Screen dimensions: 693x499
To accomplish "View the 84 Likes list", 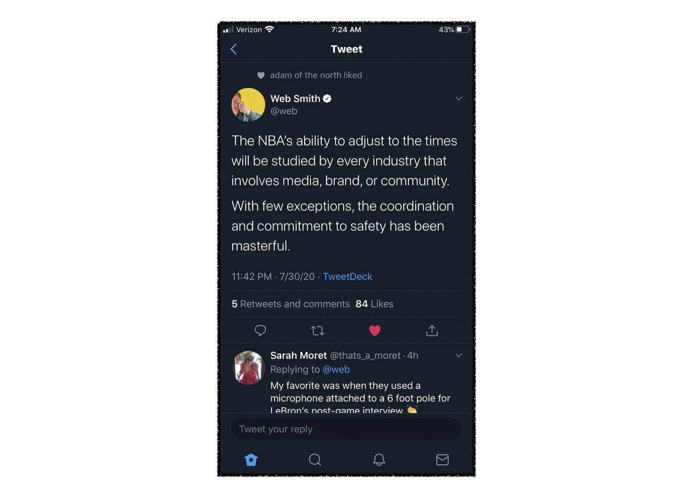I will click(x=374, y=304).
